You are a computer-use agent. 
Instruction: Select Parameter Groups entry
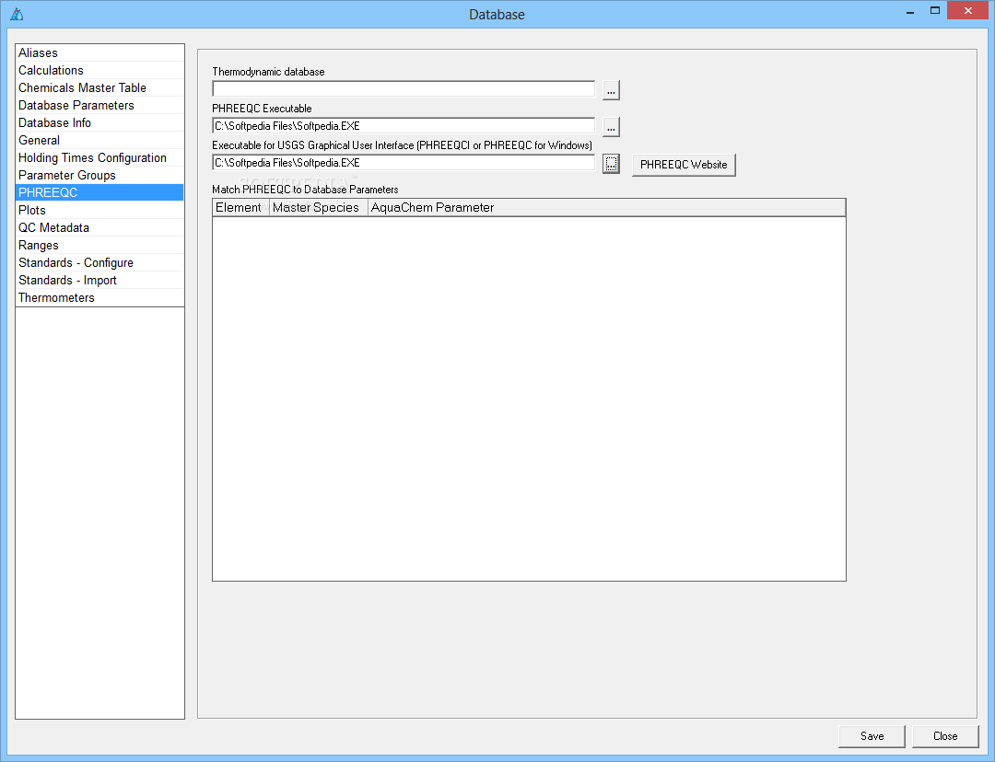tap(99, 175)
